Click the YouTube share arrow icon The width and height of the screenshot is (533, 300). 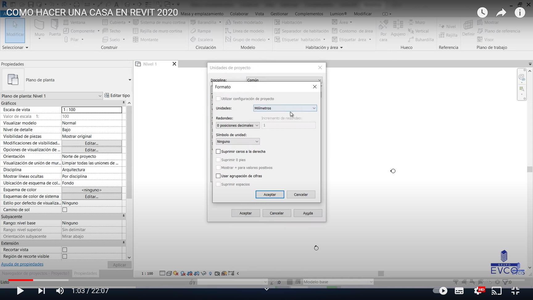[x=501, y=13]
